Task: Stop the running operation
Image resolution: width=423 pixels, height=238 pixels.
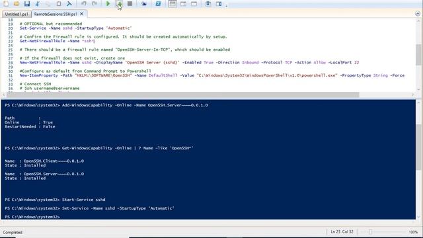Action: click(130, 3)
